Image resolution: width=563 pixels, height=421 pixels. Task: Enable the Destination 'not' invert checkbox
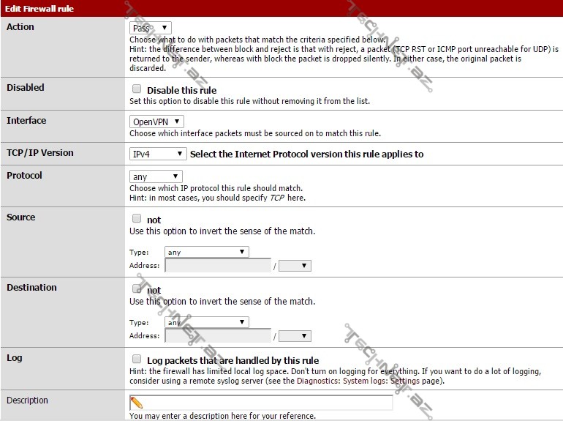point(137,288)
